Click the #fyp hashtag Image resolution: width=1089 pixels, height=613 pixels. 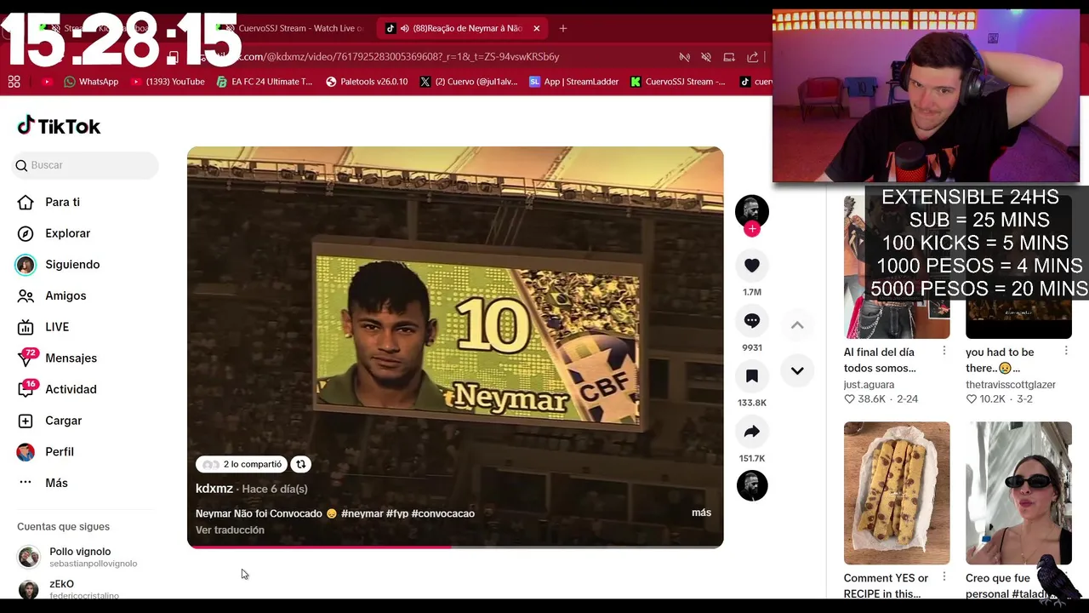[397, 513]
